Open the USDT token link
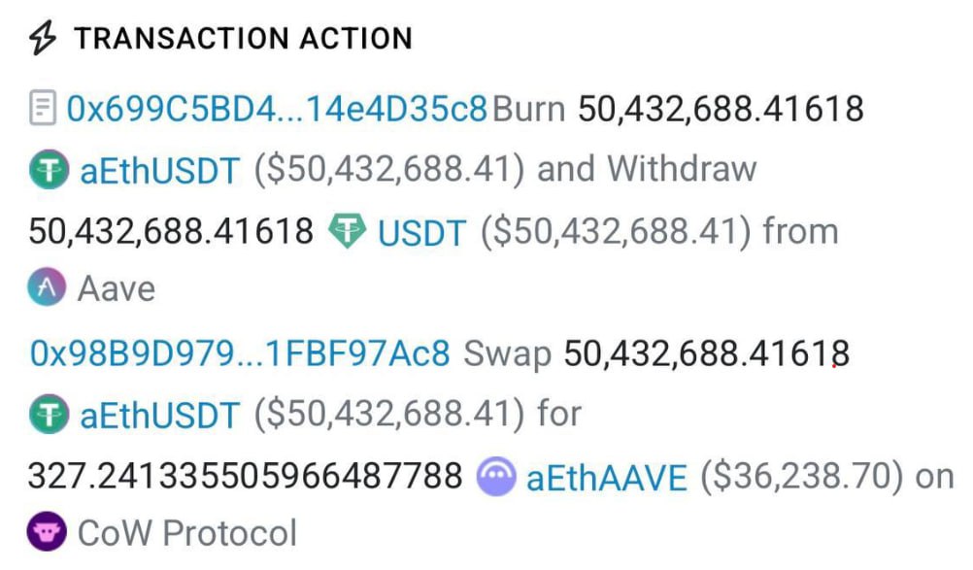 point(422,231)
